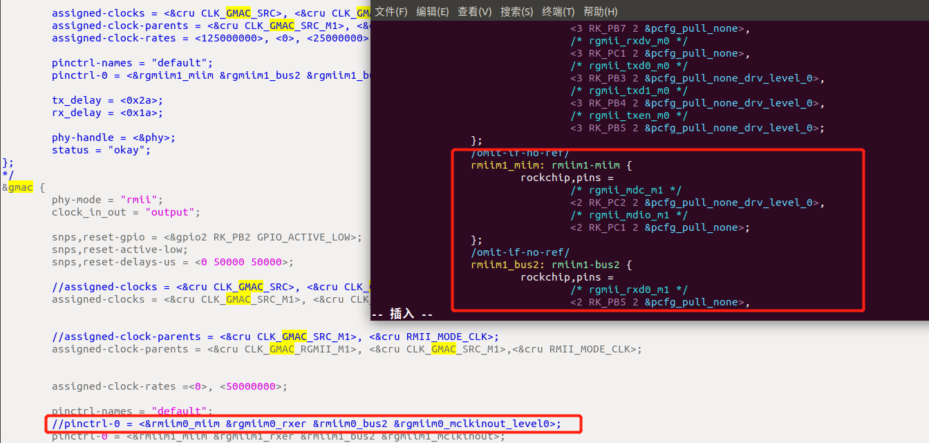
Task: Open the 文件(F) menu in terminal
Action: (391, 12)
